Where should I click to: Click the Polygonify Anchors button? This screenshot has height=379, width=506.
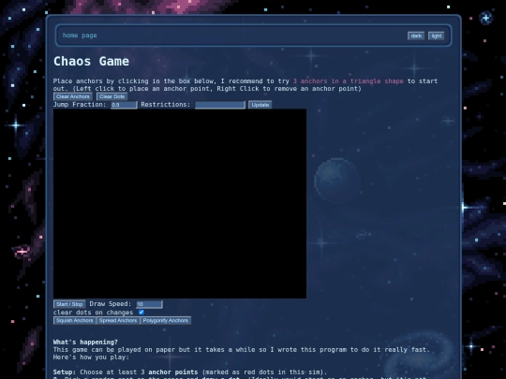[166, 321]
